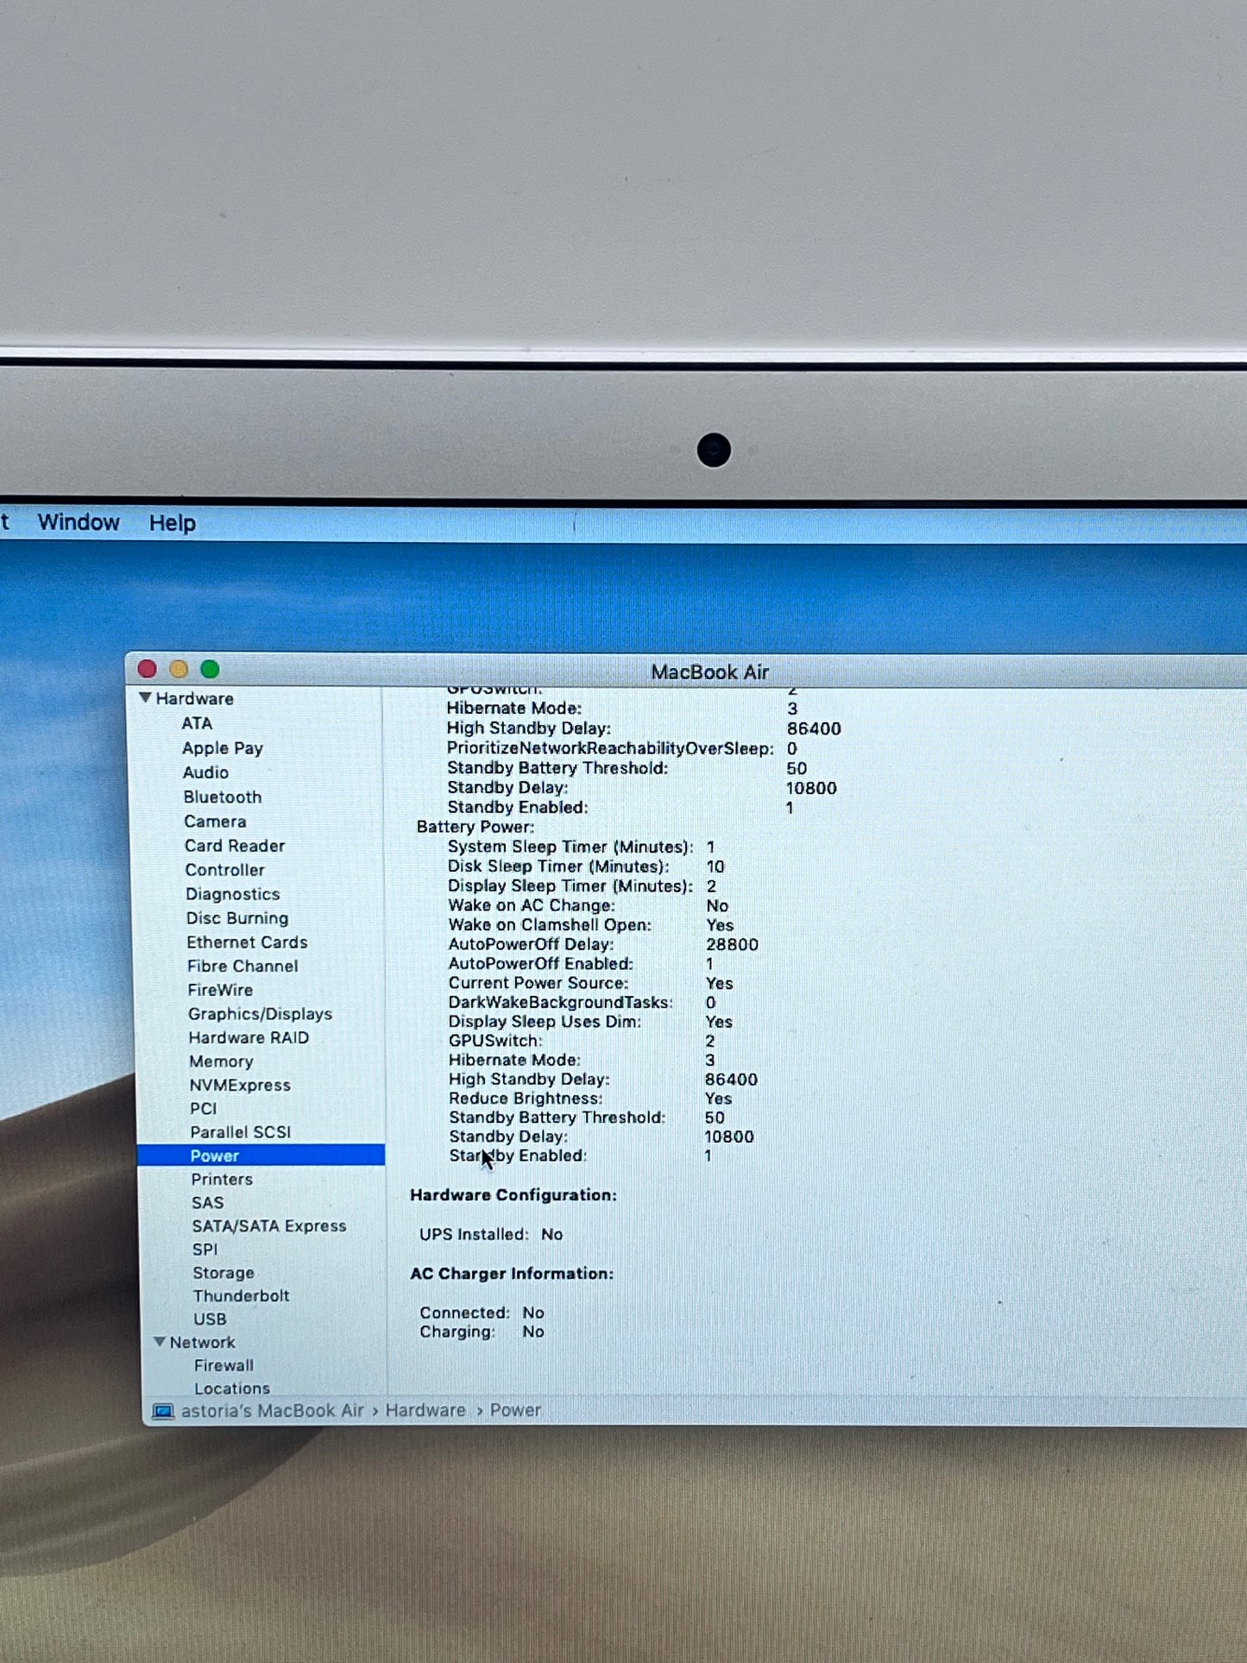The width and height of the screenshot is (1247, 1663).
Task: Click the Charging: No row
Action: point(482,1332)
